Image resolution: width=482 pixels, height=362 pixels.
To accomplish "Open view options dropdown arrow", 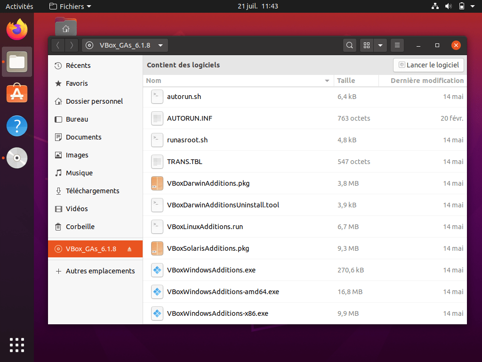I will coord(380,45).
